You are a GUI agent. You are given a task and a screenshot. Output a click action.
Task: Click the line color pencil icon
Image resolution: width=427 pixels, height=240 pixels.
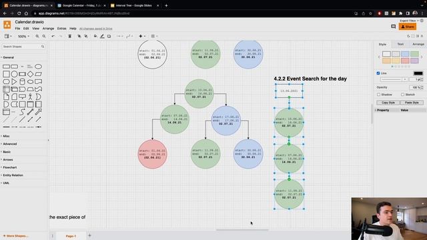point(102,36)
